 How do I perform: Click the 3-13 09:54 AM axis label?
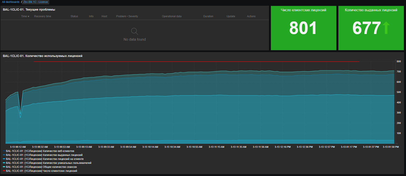[x=128, y=147]
